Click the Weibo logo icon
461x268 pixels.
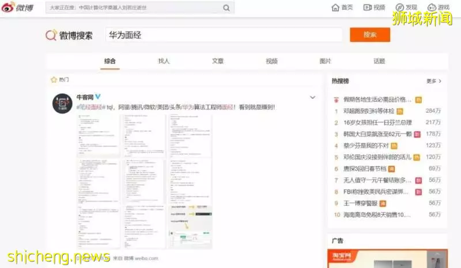coord(8,7)
